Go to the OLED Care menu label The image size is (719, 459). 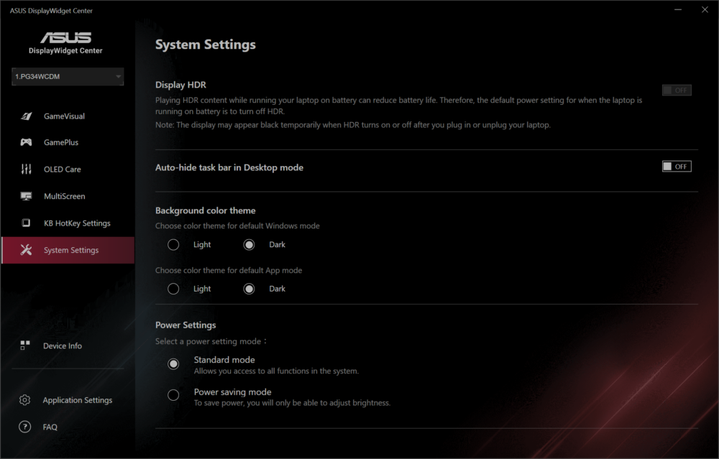click(x=63, y=170)
